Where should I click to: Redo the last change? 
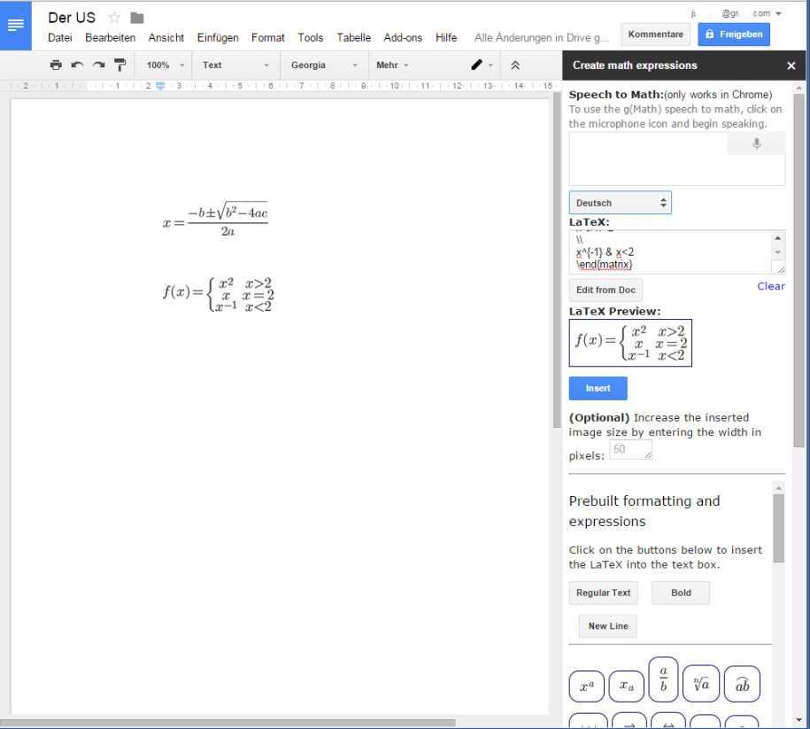coord(97,65)
